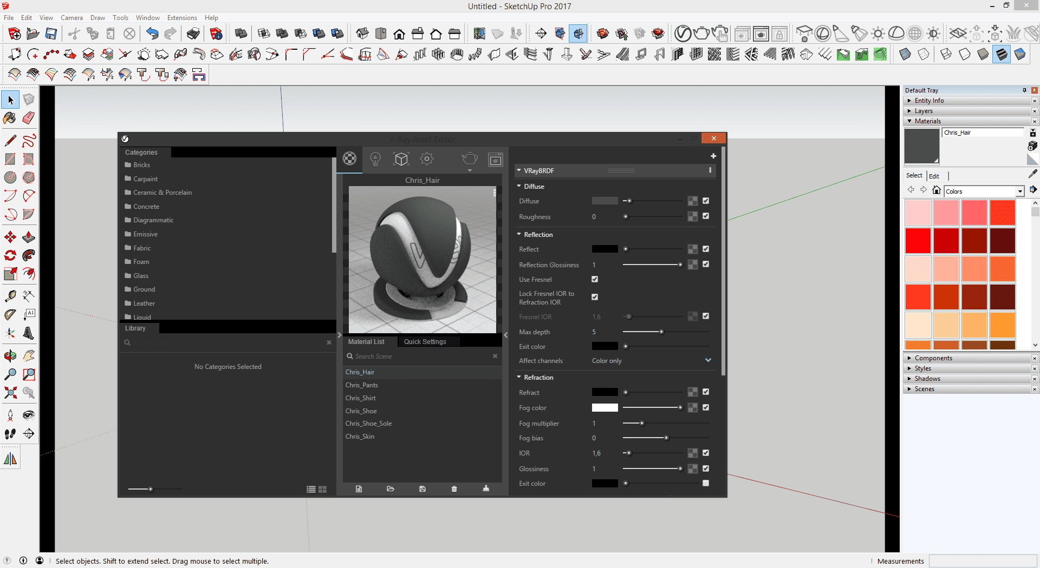The height and width of the screenshot is (568, 1040).
Task: Click the Undo arrow in toolbar
Action: [152, 34]
